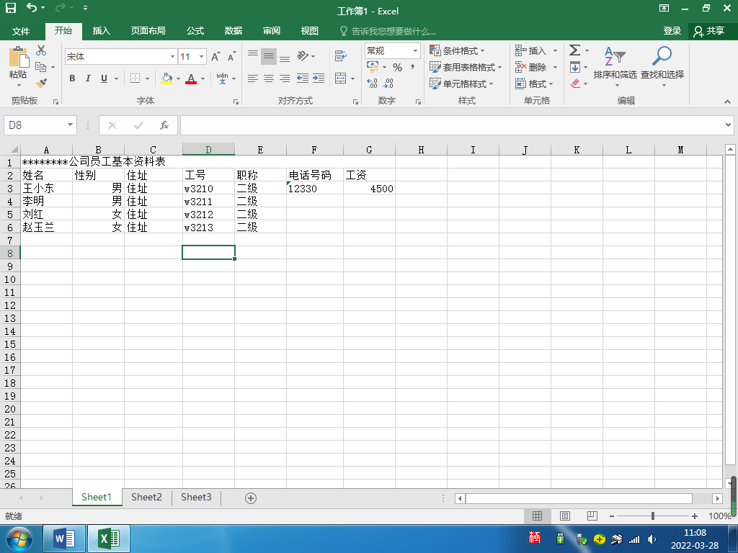Expand 套用表格格式 table format menu
Viewport: 738px width, 553px height.
(466, 67)
